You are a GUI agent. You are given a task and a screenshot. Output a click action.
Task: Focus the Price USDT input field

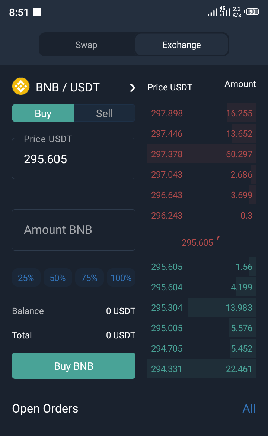74,158
